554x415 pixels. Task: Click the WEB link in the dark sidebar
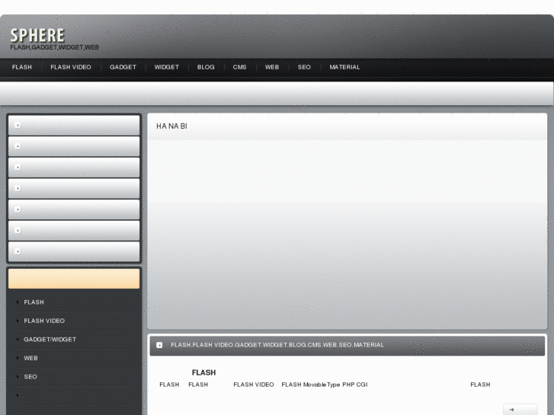(30, 358)
